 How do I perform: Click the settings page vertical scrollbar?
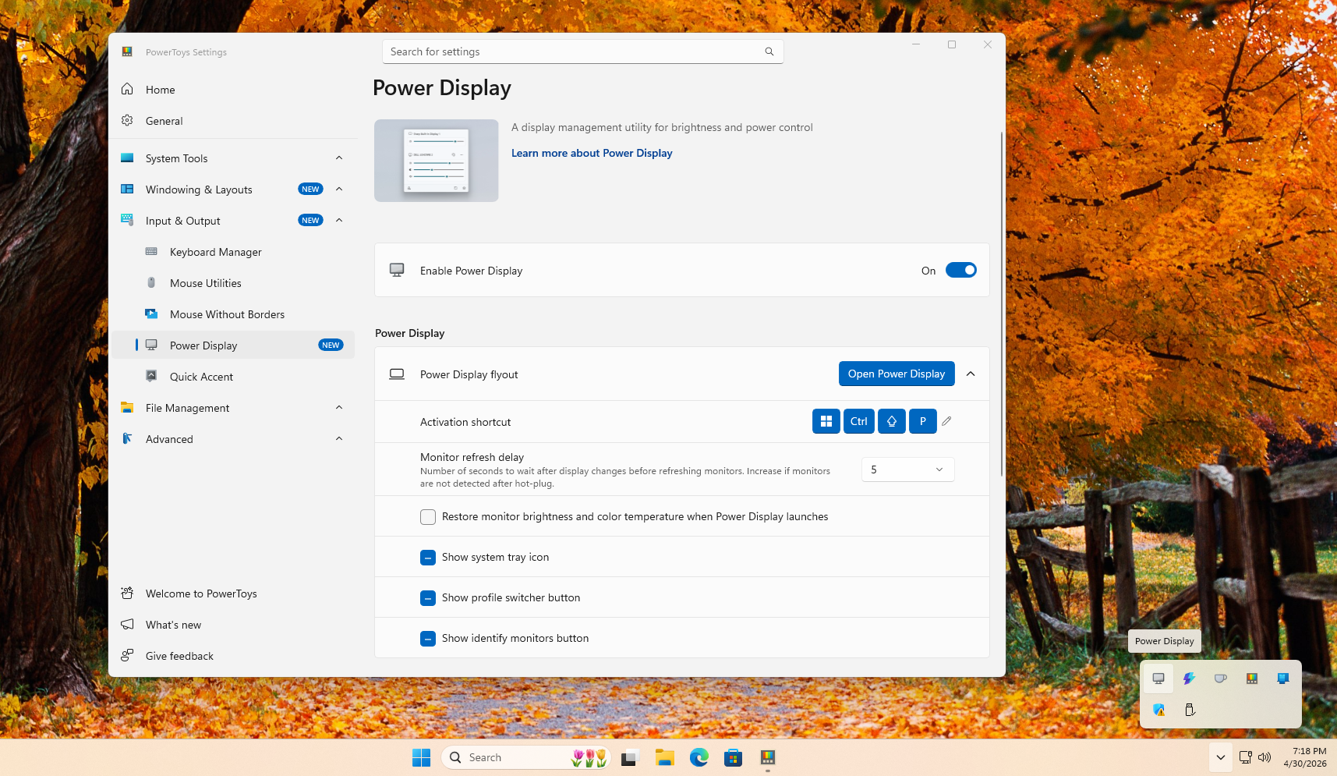(x=1002, y=304)
